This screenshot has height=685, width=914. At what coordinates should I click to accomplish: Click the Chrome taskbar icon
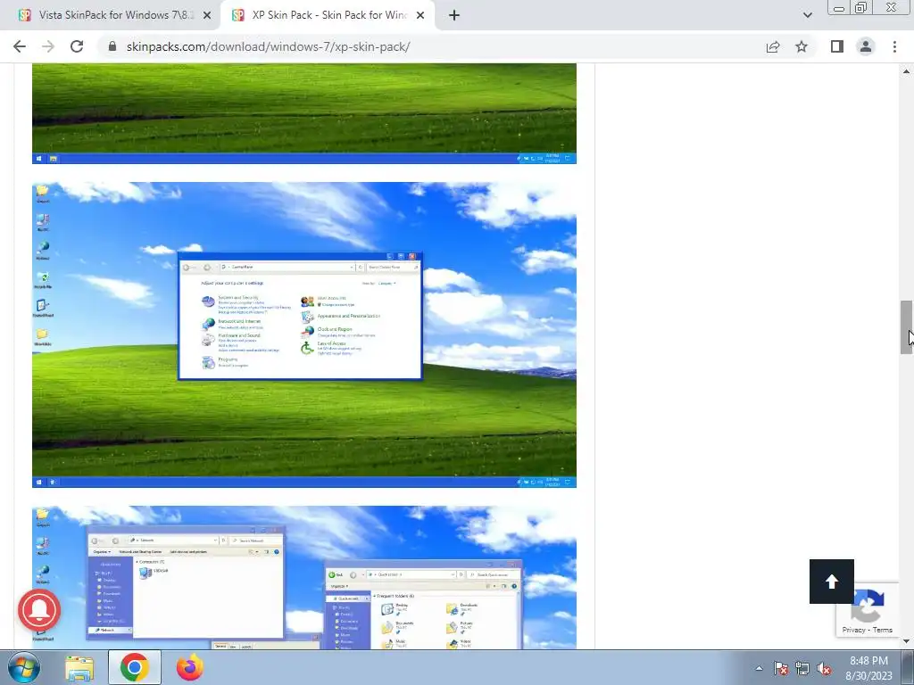(x=135, y=667)
